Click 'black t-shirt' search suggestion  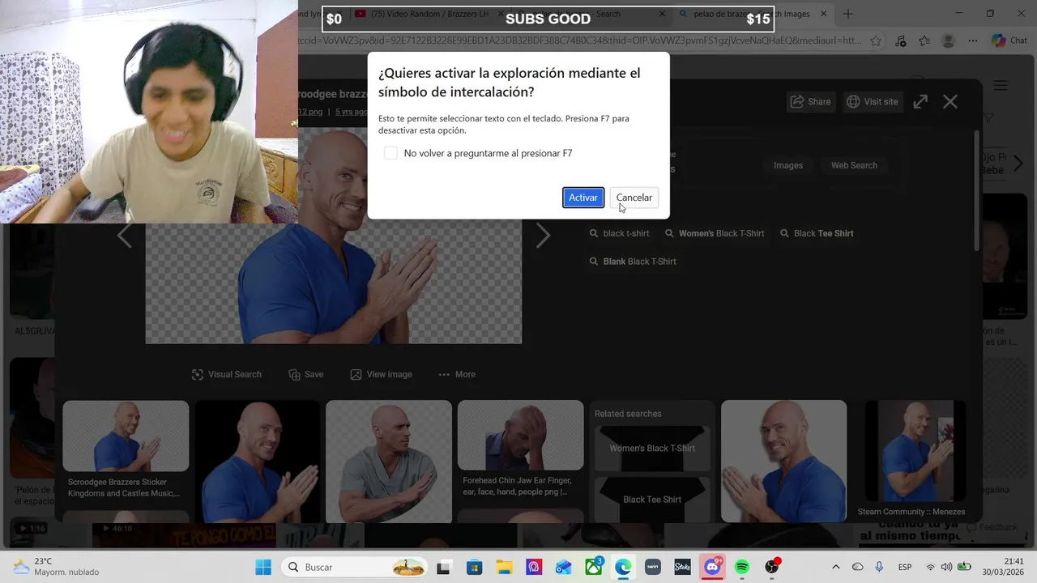620,233
